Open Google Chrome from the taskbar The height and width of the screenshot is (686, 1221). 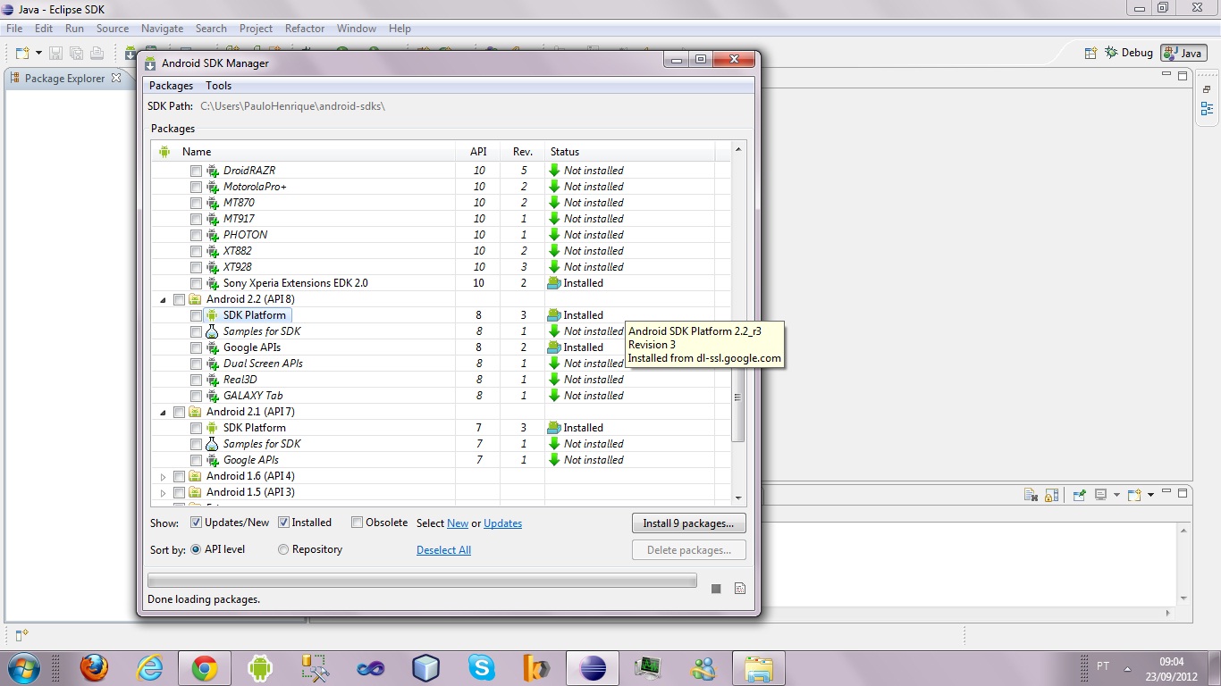pos(205,668)
